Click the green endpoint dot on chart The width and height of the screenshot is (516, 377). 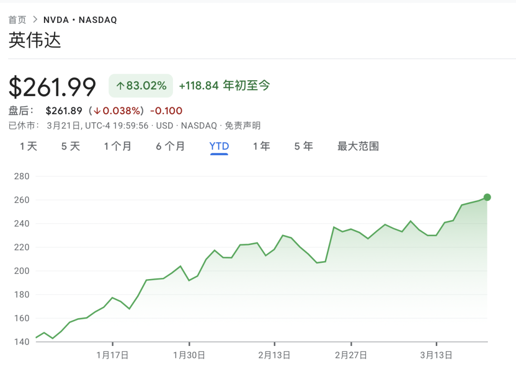pyautogui.click(x=487, y=197)
